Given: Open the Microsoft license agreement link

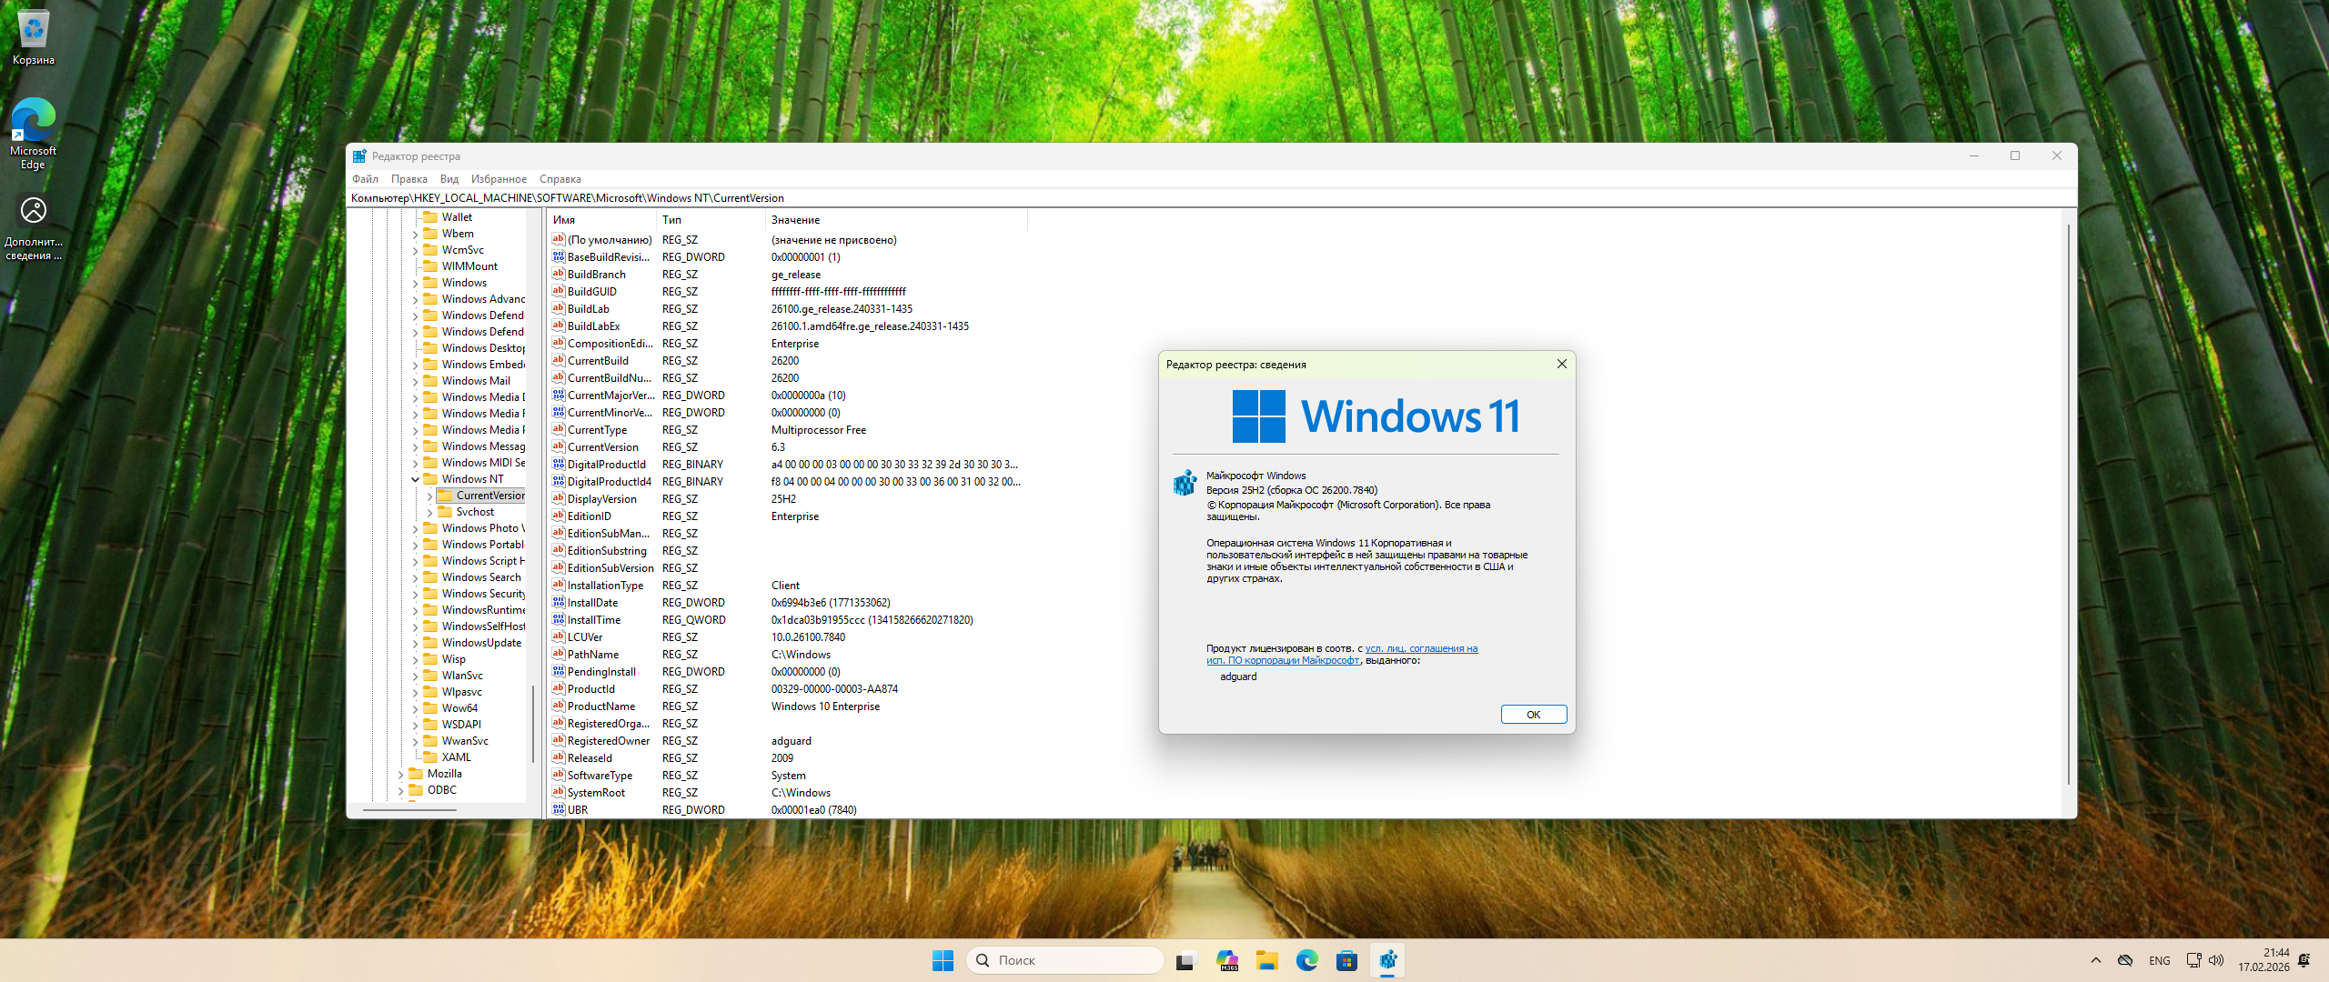Looking at the screenshot, I should click(x=1420, y=648).
